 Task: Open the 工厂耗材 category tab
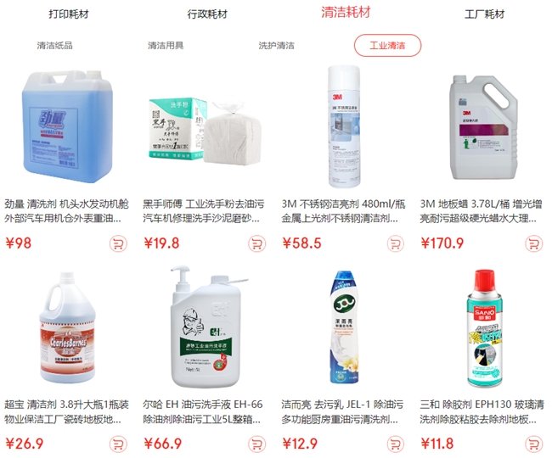[x=484, y=14]
